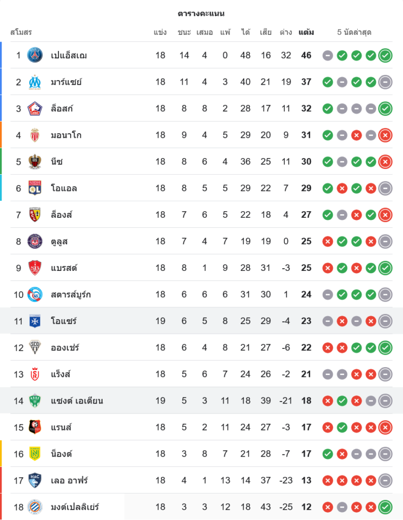Click the Lille club logo
This screenshot has width=403, height=520.
point(35,108)
